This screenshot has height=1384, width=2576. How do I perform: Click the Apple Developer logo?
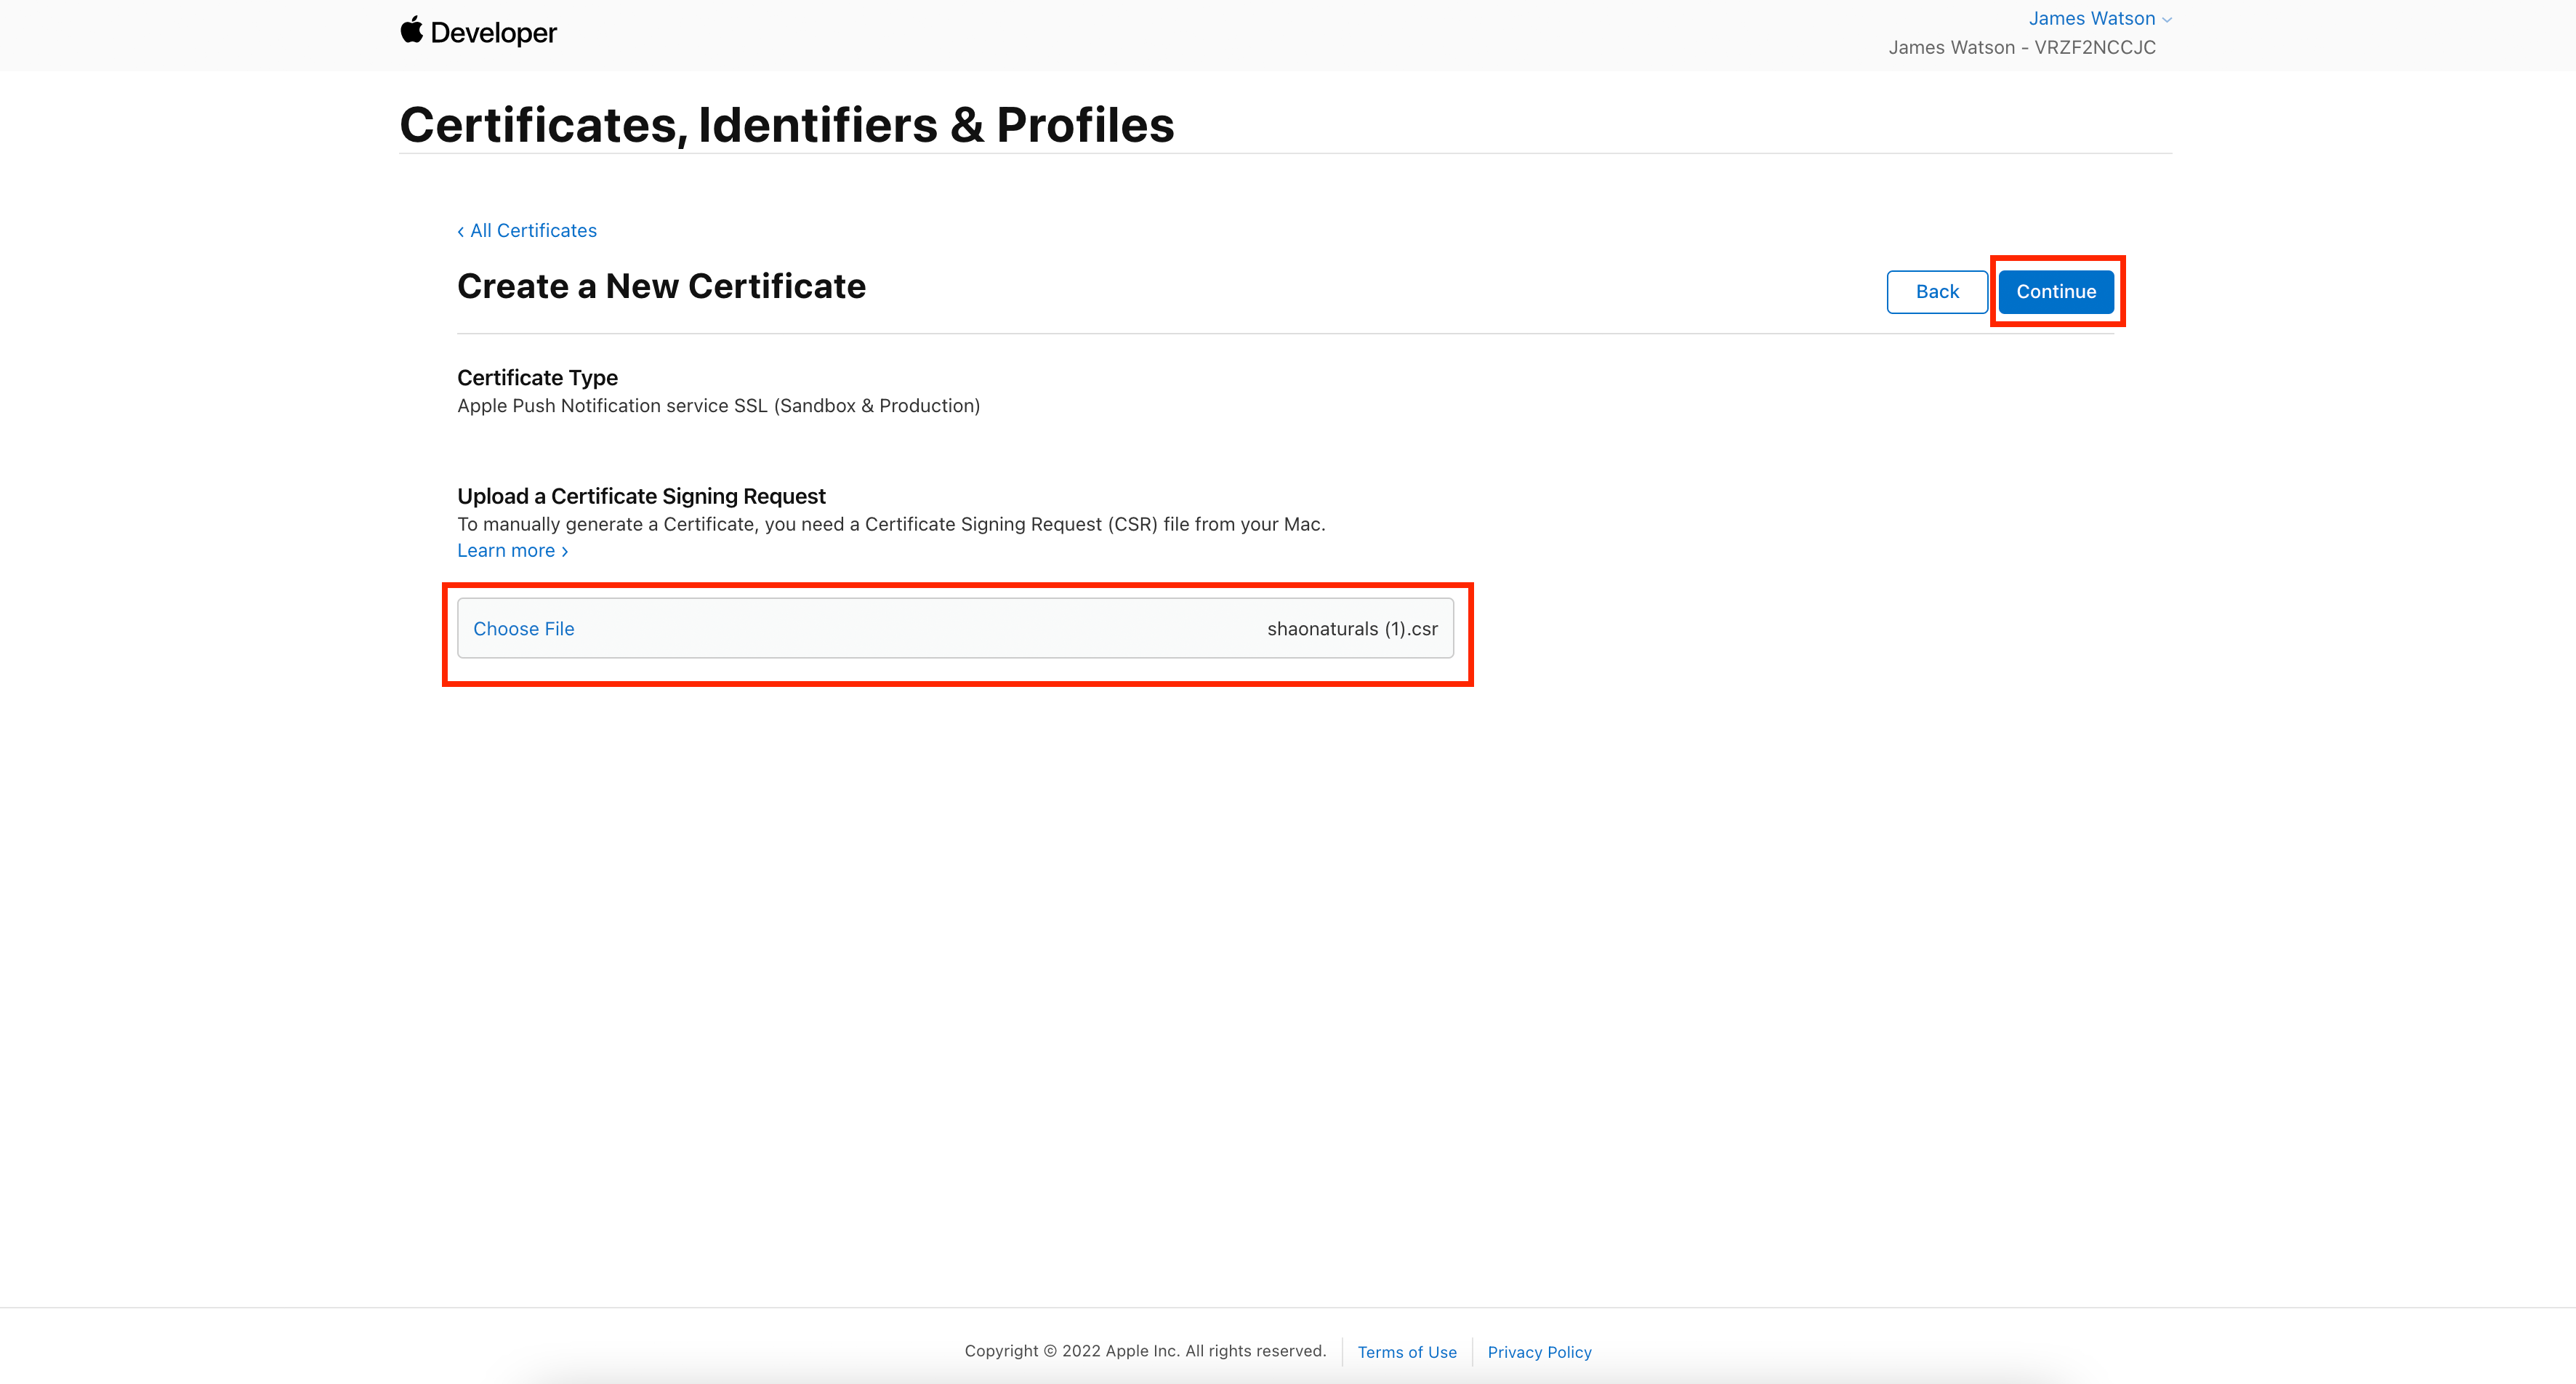(478, 32)
